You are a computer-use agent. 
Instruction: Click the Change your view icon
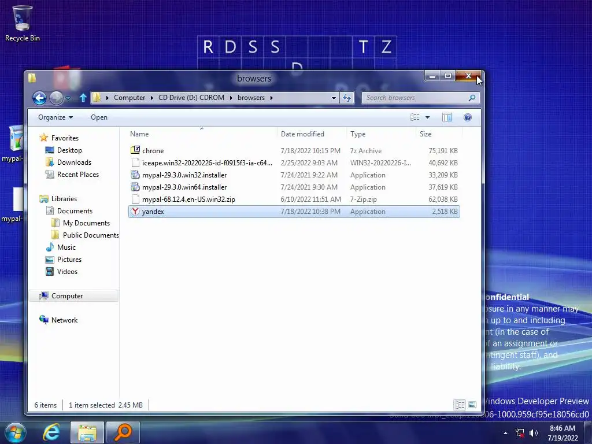[x=415, y=117]
